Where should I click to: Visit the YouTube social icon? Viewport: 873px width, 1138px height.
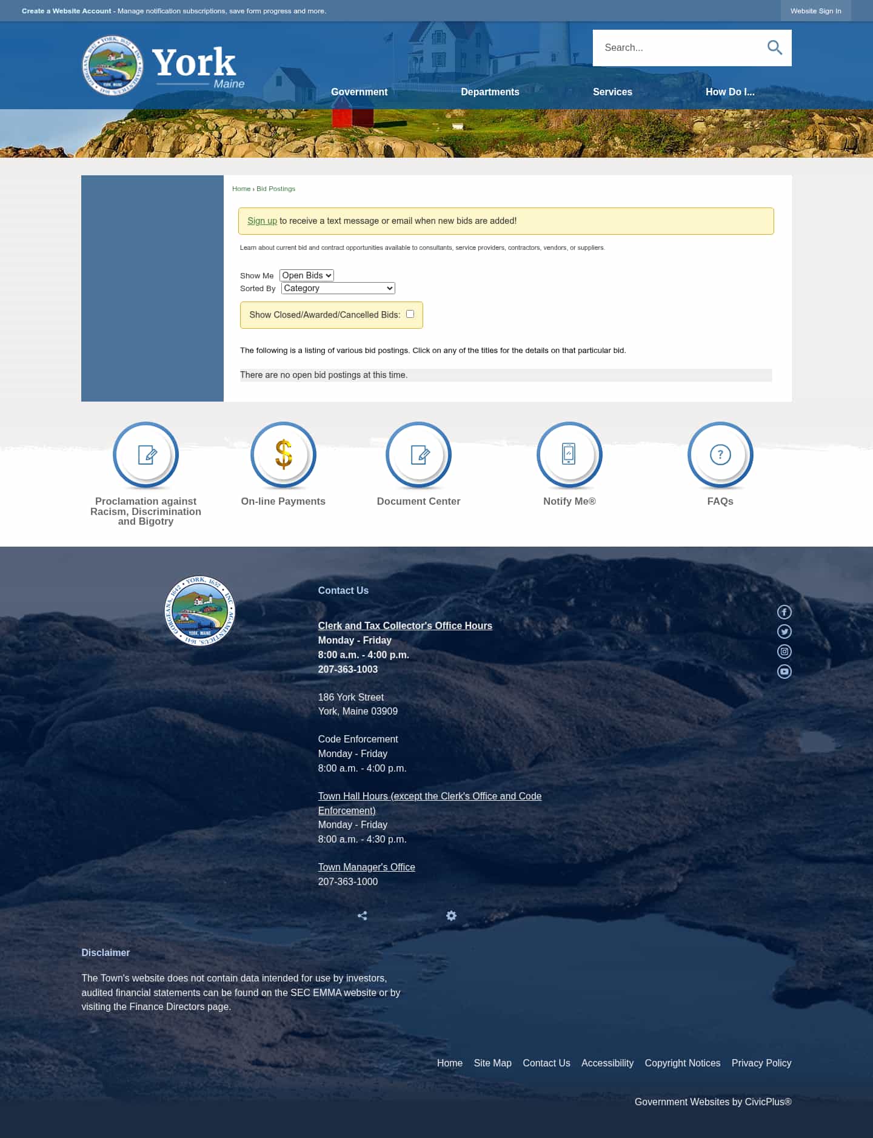(x=784, y=672)
